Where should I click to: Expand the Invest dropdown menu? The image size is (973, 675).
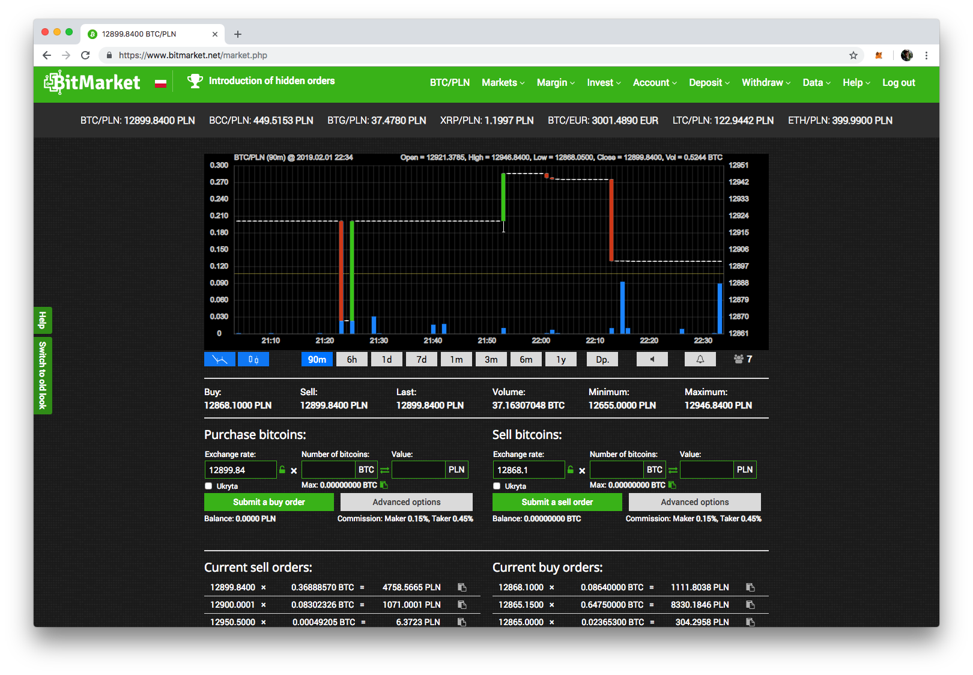pos(604,83)
